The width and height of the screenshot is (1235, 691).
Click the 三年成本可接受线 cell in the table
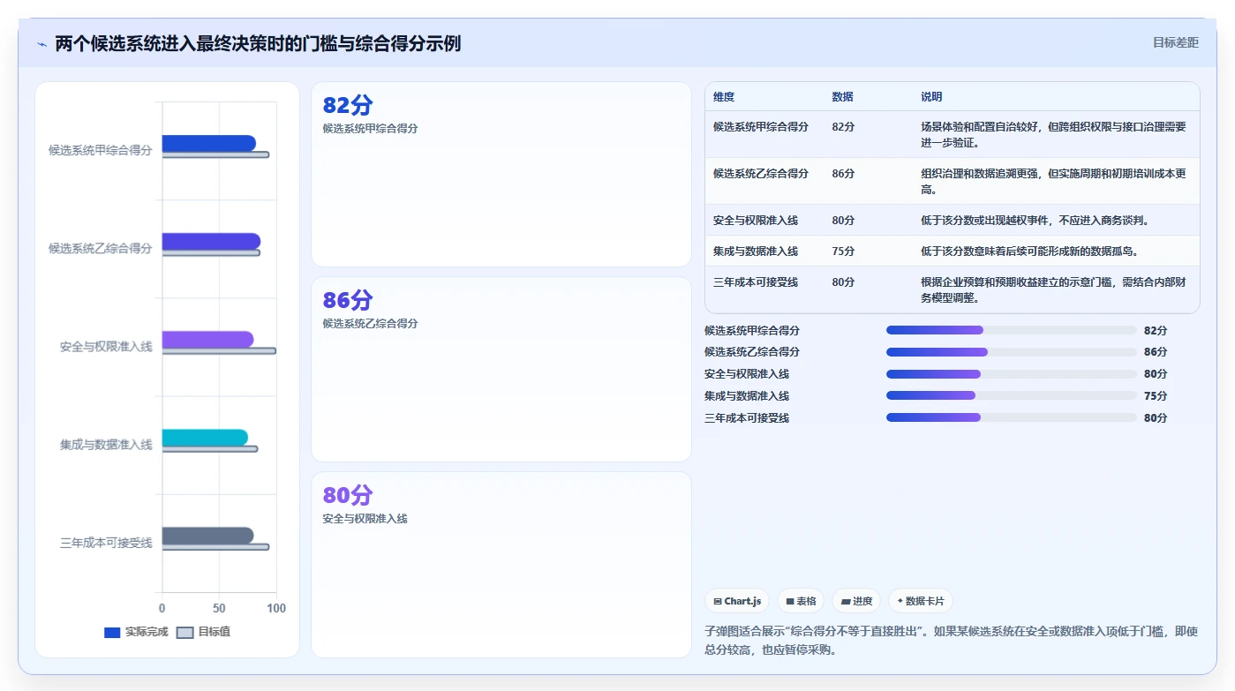[x=756, y=282]
